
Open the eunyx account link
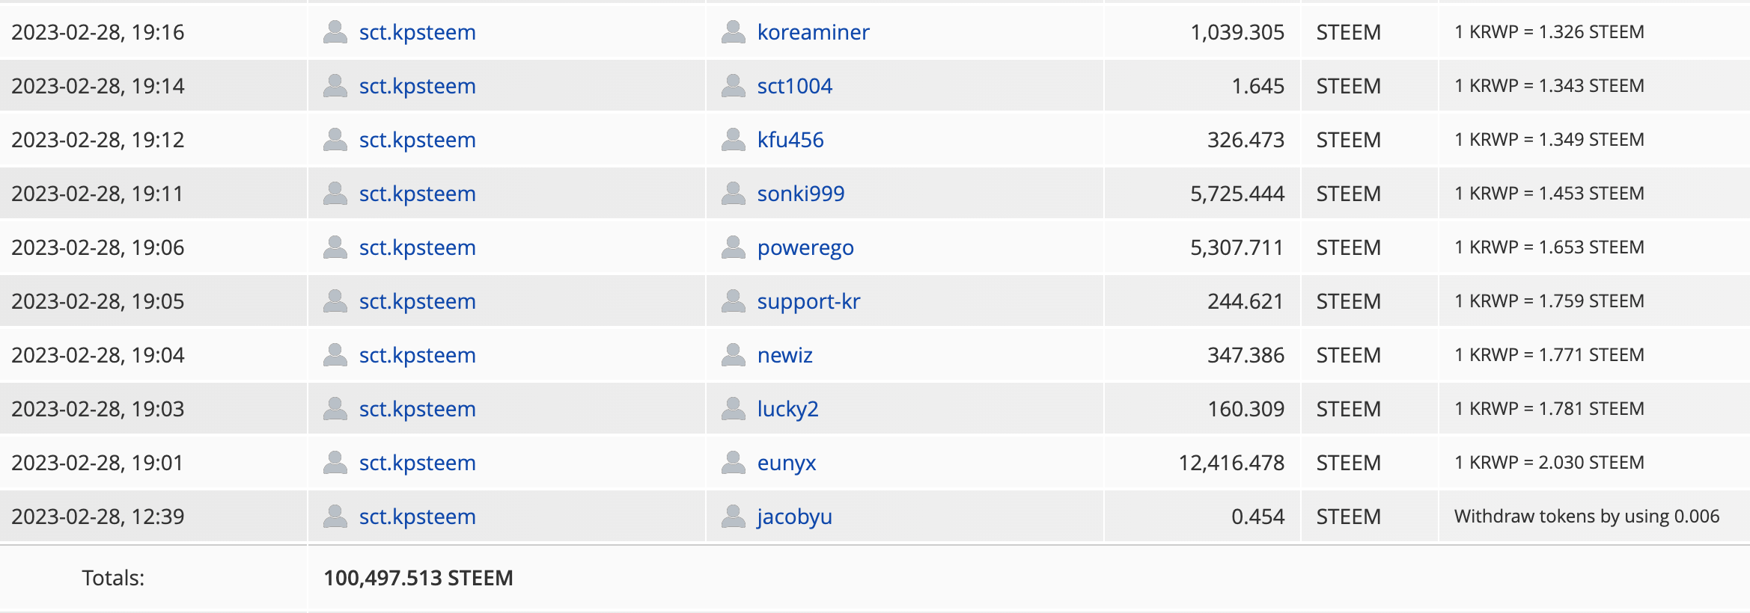pos(786,463)
